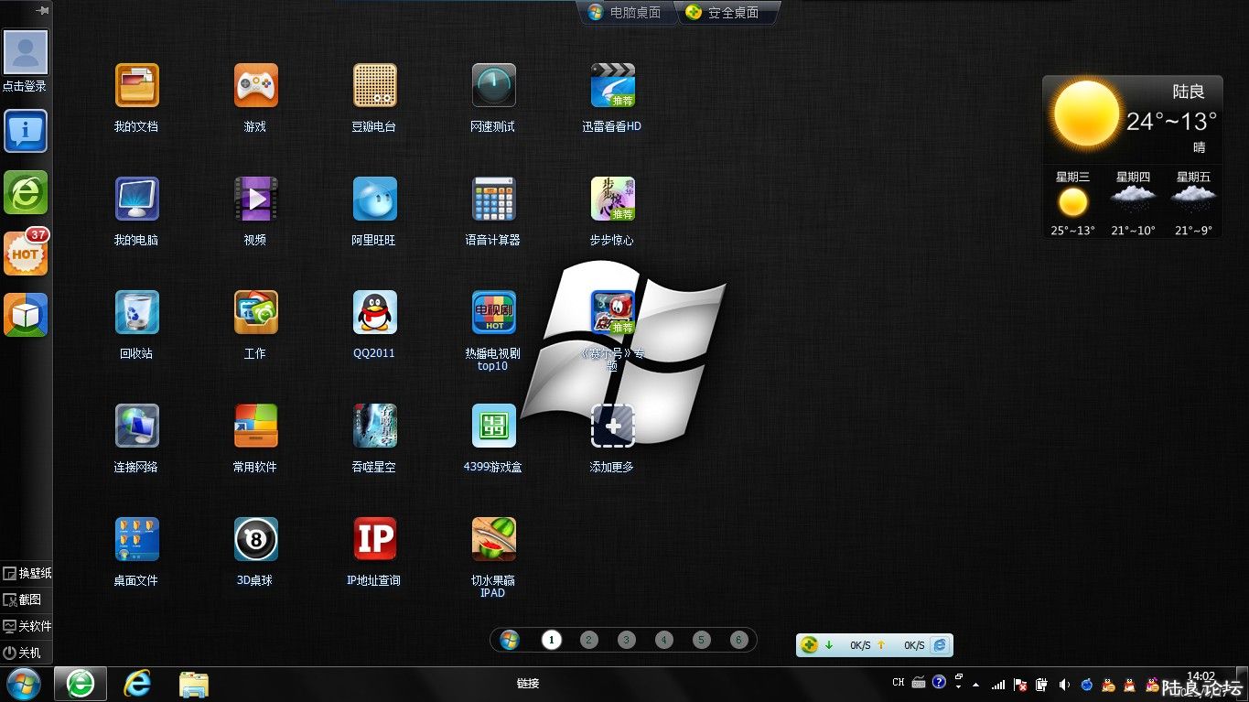The height and width of the screenshot is (702, 1249).
Task: Open the 4399游戏盒 game box
Action: pyautogui.click(x=493, y=427)
